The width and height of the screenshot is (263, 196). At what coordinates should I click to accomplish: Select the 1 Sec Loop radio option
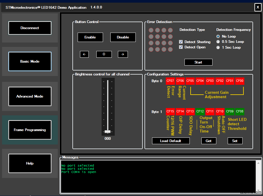(x=218, y=47)
